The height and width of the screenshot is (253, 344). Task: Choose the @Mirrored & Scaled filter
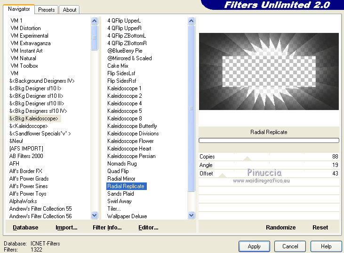click(x=129, y=58)
